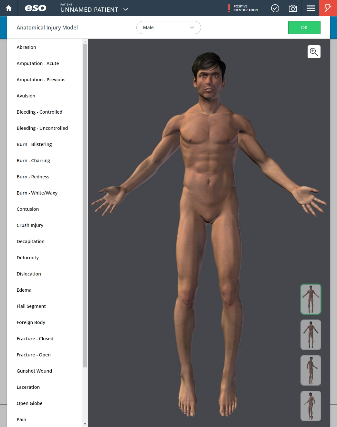Open the camera capture icon
The height and width of the screenshot is (427, 337).
click(293, 8)
